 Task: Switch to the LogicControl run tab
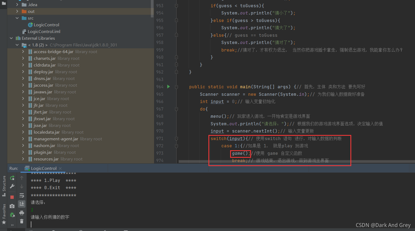[x=43, y=168]
